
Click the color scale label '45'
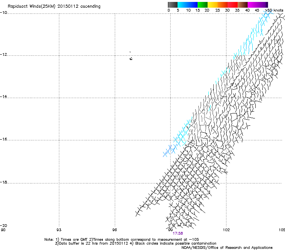[257, 10]
